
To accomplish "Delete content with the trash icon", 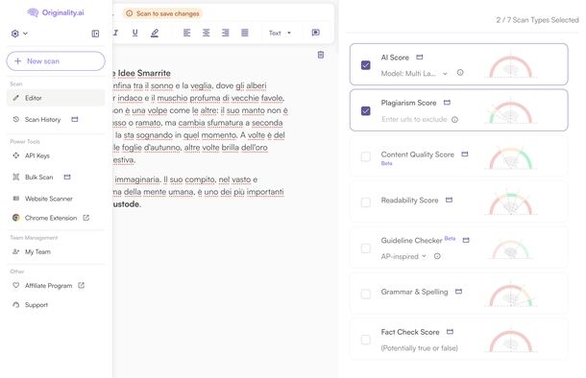I will pyautogui.click(x=321, y=55).
